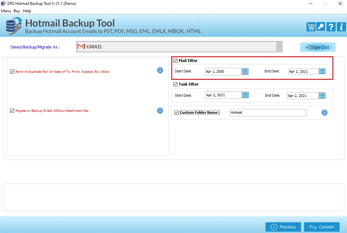This screenshot has width=347, height=233.
Task: Click the Custom Folder Name text field
Action: click(268, 113)
